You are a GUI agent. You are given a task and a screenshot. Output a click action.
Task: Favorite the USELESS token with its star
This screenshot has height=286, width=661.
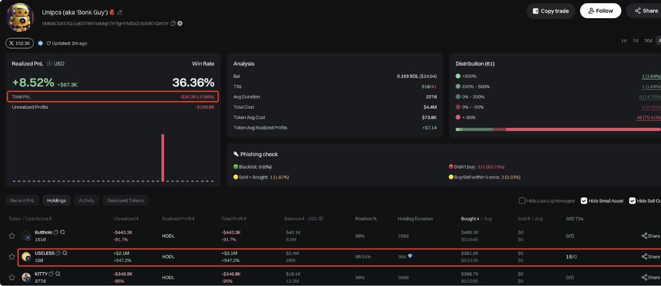pos(12,256)
